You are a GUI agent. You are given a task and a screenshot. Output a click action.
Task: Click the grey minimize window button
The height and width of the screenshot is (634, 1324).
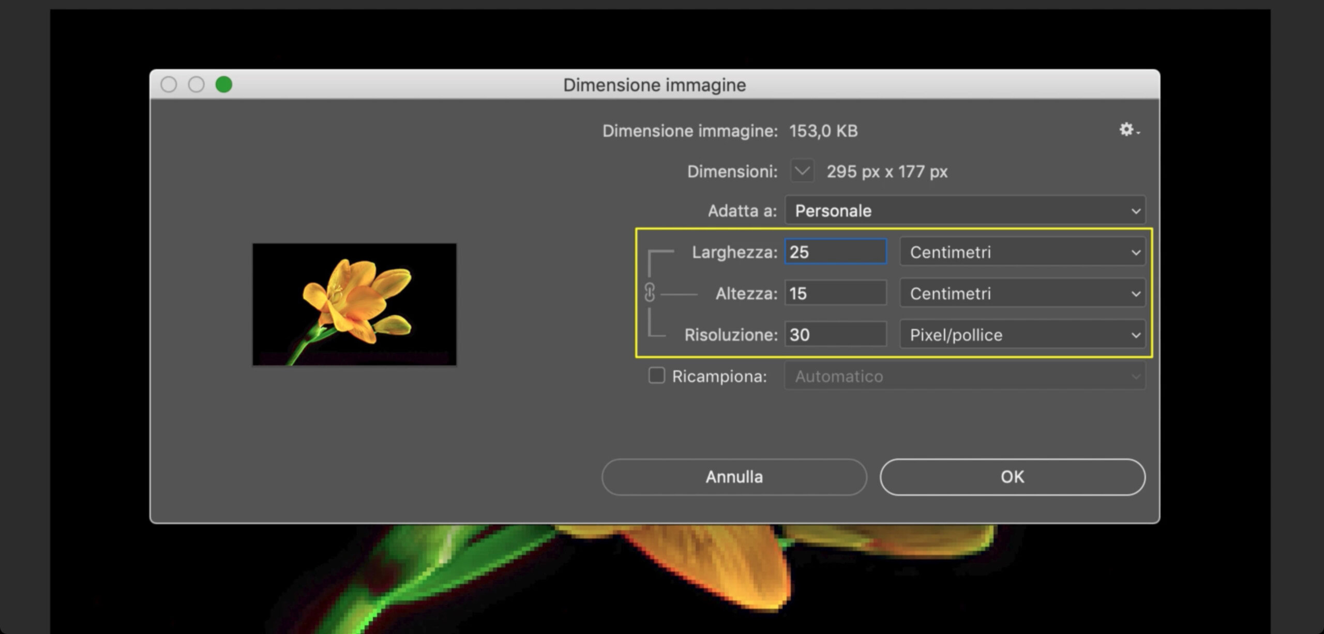point(196,84)
